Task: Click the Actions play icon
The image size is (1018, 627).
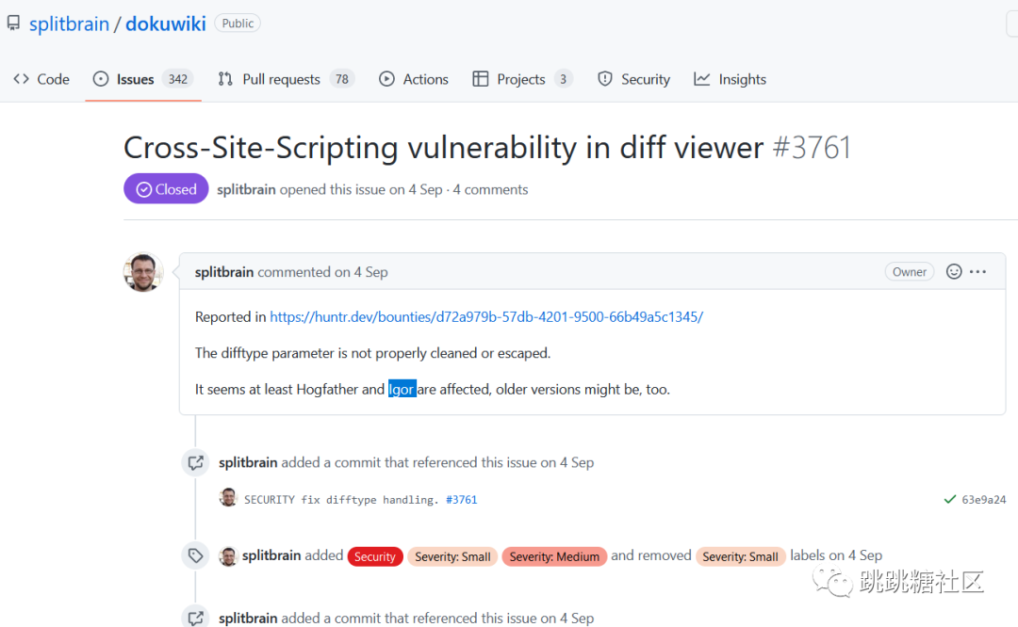Action: tap(386, 79)
